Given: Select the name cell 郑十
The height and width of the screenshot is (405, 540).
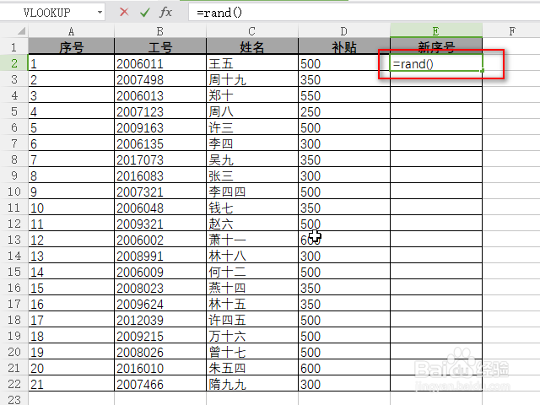Looking at the screenshot, I should [x=252, y=95].
